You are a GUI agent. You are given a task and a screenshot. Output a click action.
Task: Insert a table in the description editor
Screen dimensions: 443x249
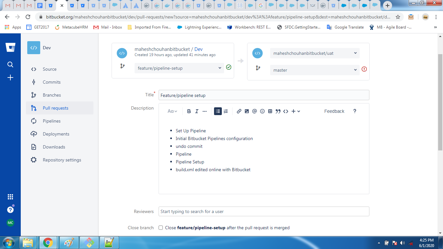click(x=270, y=111)
